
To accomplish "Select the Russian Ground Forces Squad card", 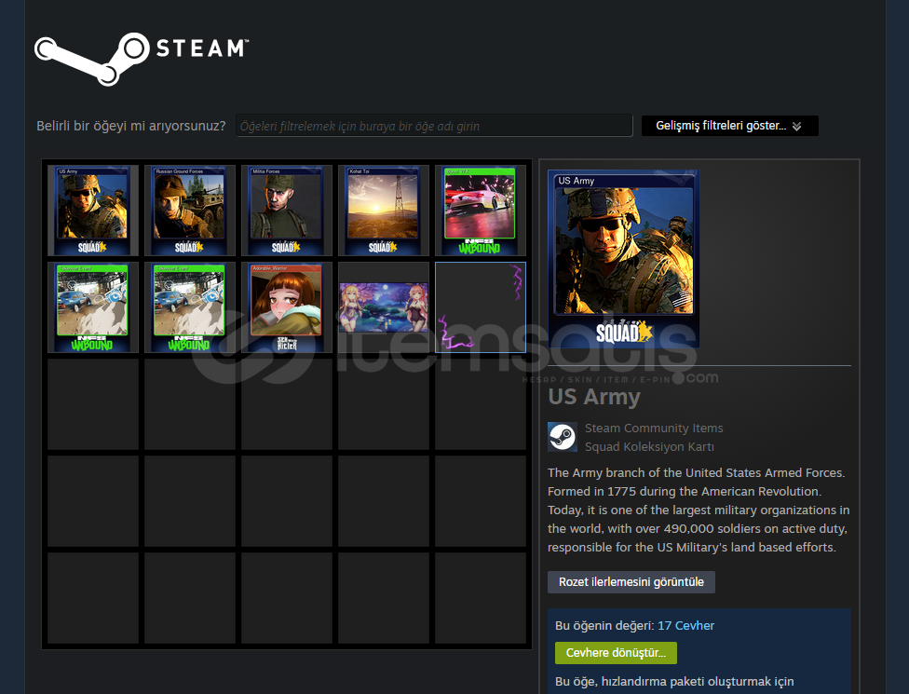I will 190,211.
